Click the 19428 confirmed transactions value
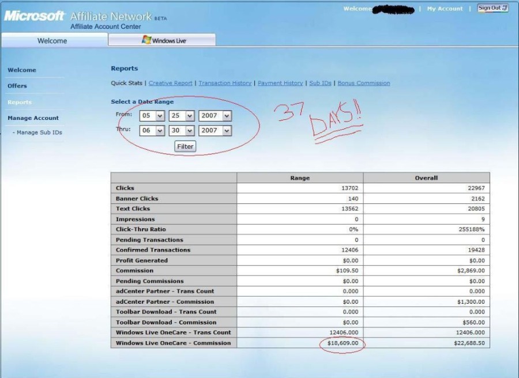Image resolution: width=519 pixels, height=378 pixels. [x=476, y=250]
